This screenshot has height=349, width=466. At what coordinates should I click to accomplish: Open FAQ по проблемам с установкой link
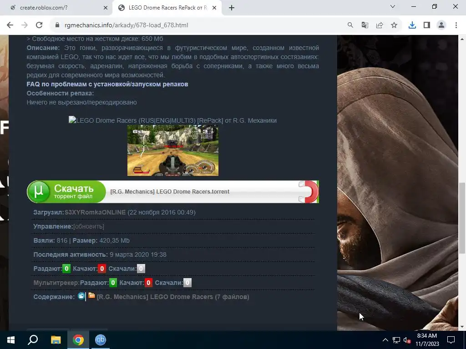point(107,84)
